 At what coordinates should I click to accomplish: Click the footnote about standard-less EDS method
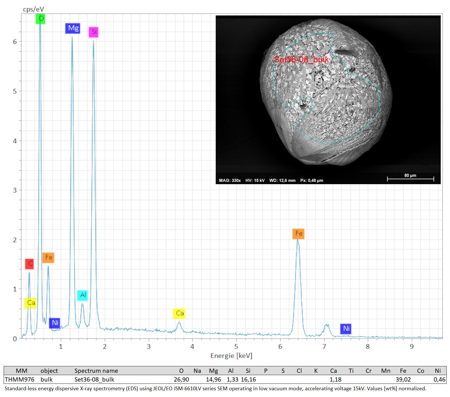tap(215, 389)
